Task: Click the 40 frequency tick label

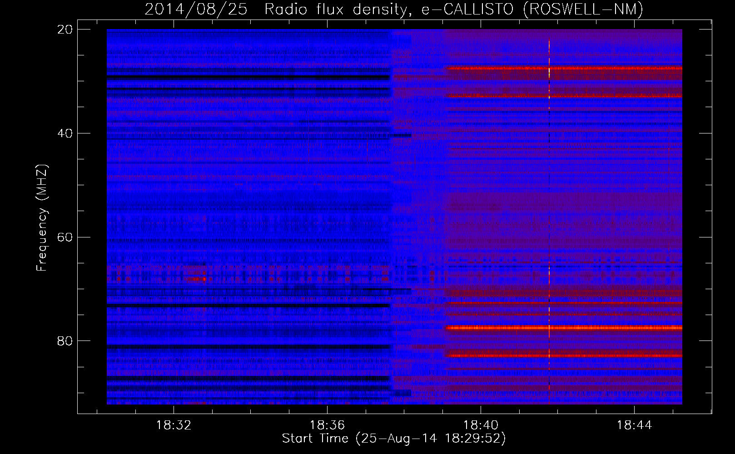Action: click(65, 133)
